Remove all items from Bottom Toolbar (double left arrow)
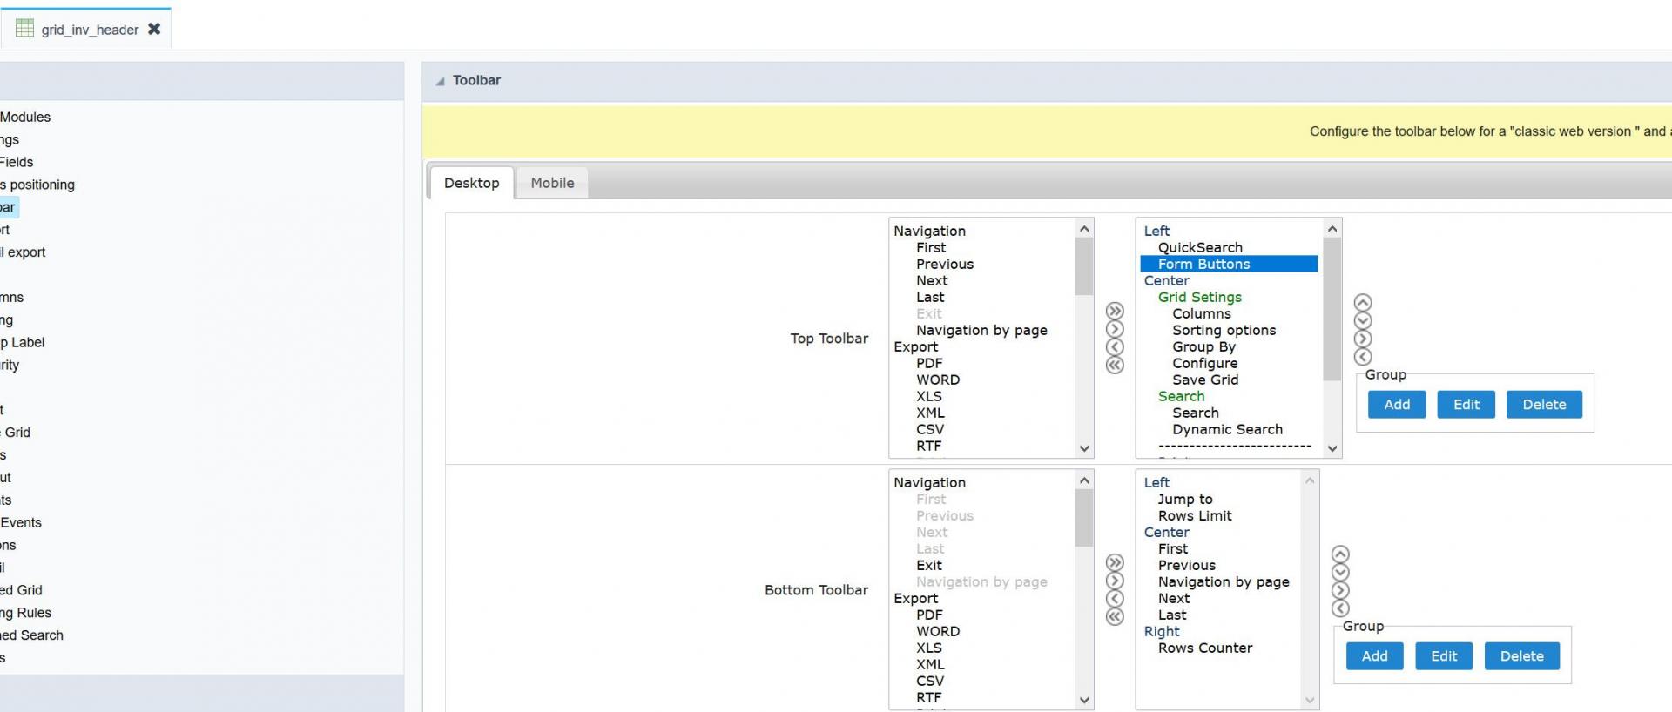Screen dimensions: 1672x712 1115,616
